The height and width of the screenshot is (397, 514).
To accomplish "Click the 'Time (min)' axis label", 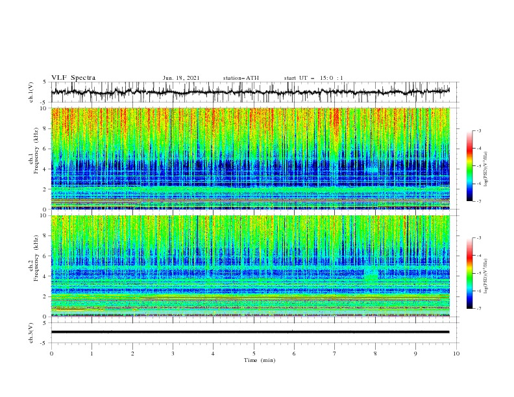I will pos(260,360).
